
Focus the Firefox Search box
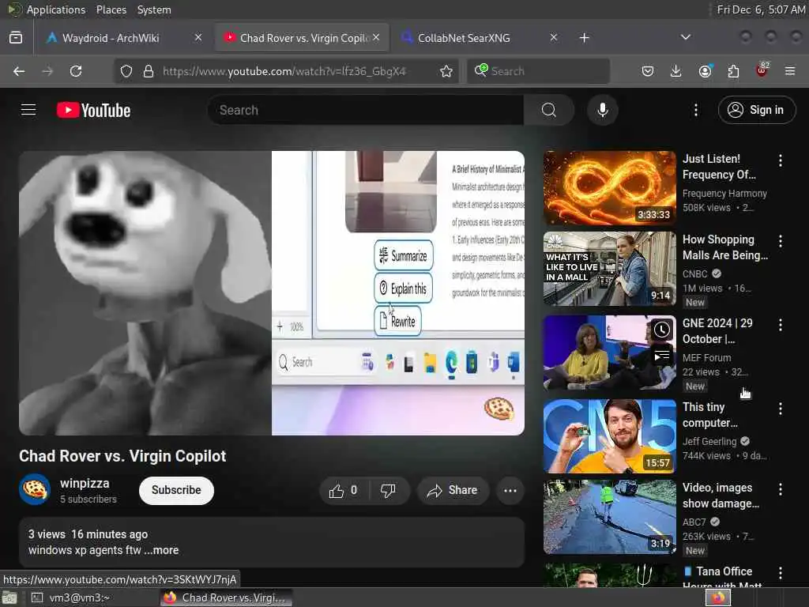[x=538, y=71]
